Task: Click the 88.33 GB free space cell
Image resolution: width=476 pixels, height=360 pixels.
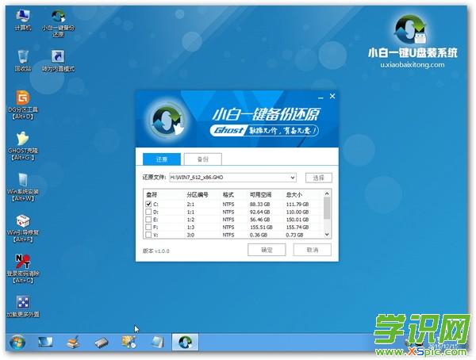Action: (260, 205)
